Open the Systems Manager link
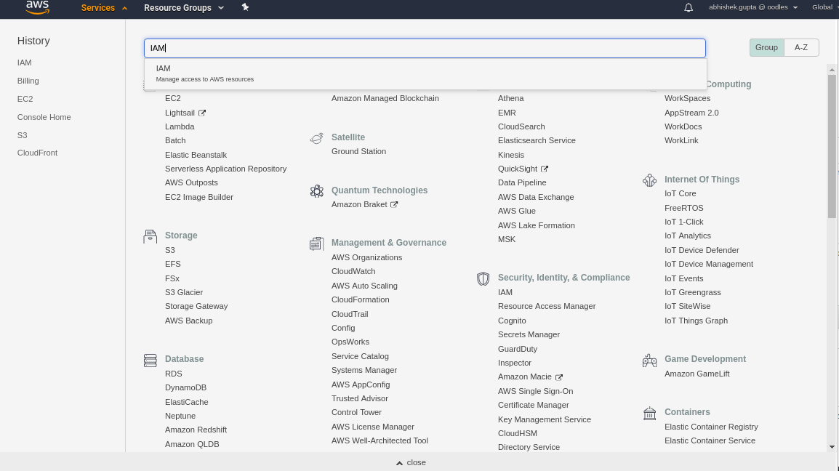This screenshot has height=471, width=839. coord(364,371)
